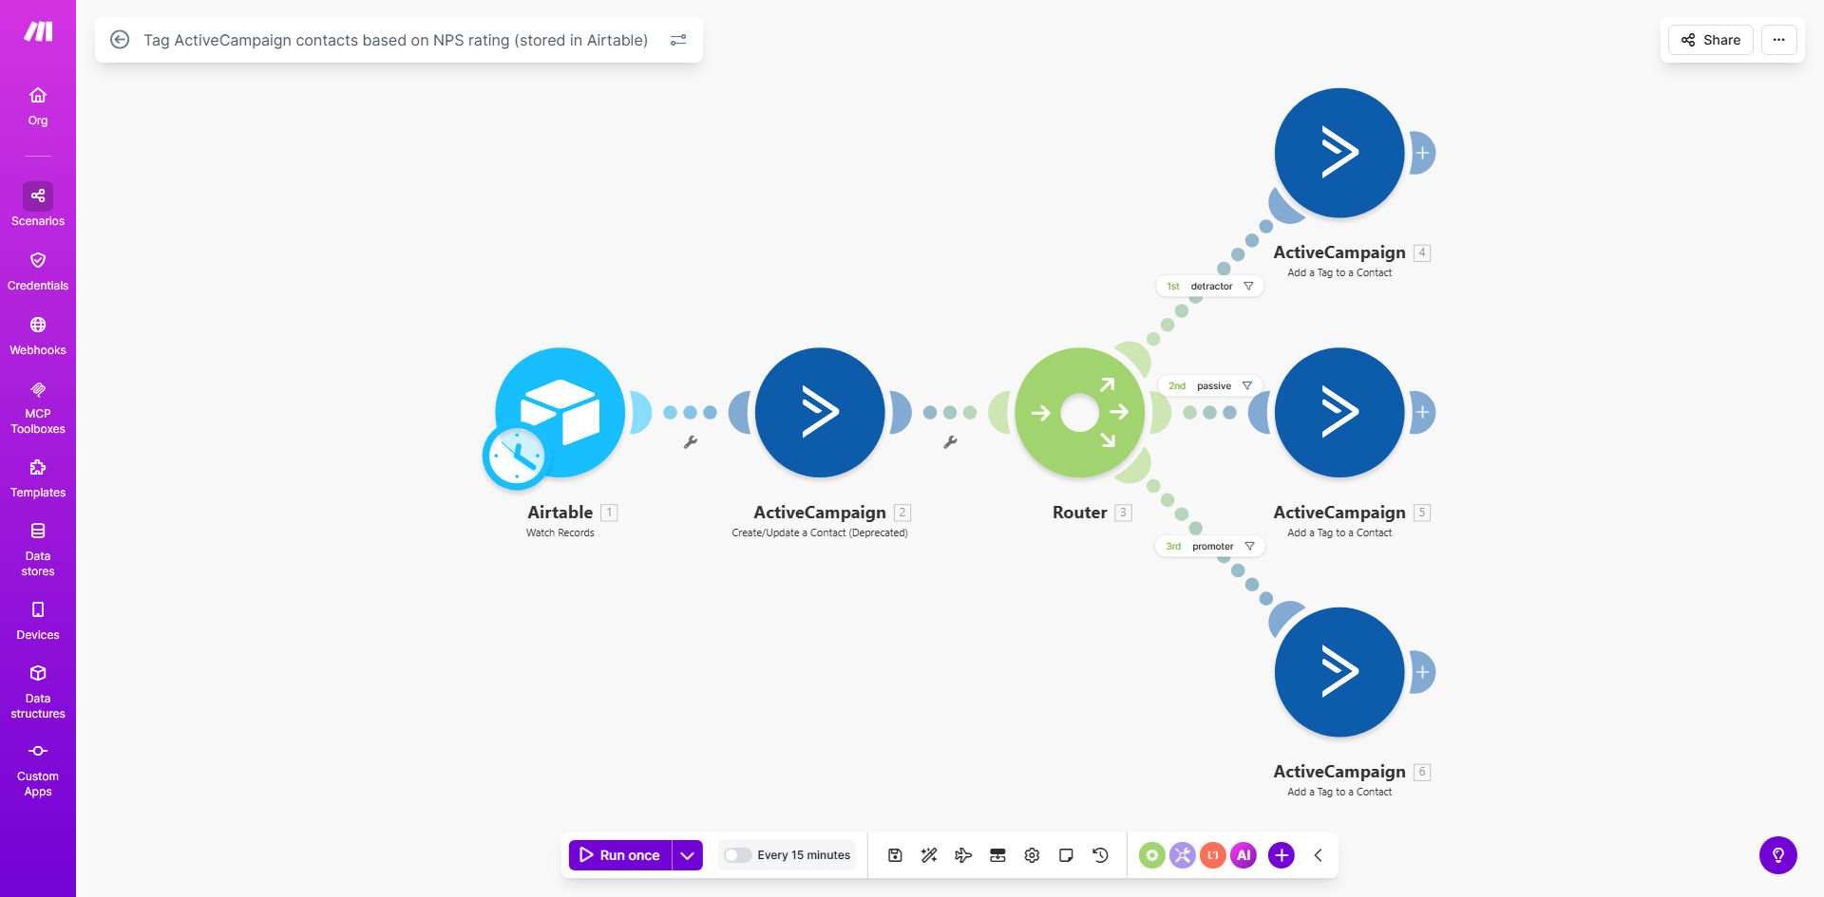Open ActiveCampaign module 4 Add a Tag
The width and height of the screenshot is (1824, 897).
click(1339, 153)
